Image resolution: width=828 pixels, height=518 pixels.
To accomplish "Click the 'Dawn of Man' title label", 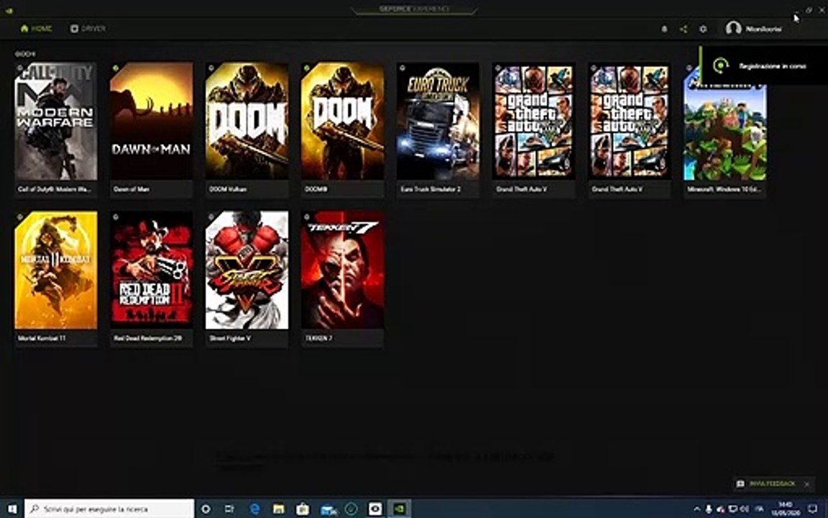I will pyautogui.click(x=131, y=188).
